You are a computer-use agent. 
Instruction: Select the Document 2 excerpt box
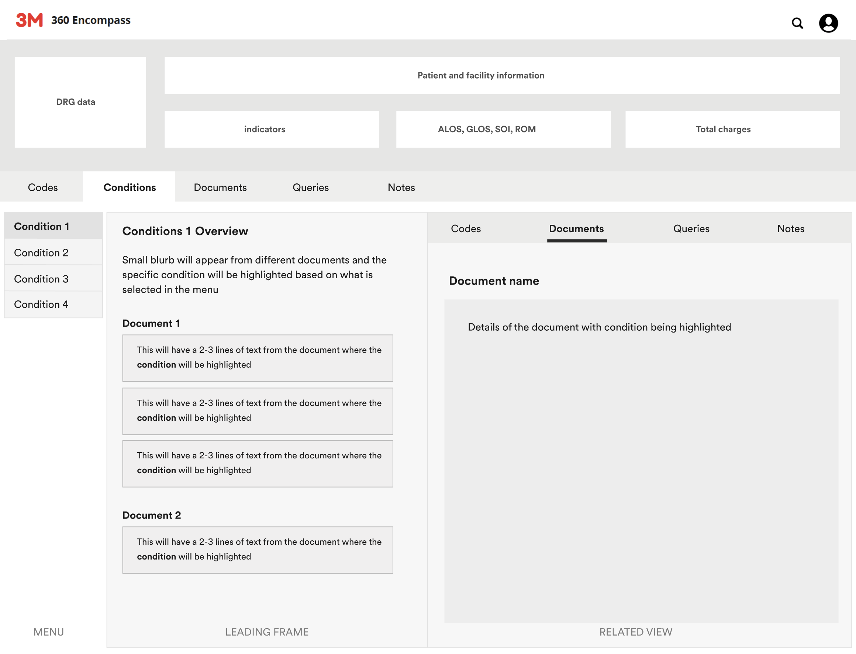pyautogui.click(x=258, y=550)
